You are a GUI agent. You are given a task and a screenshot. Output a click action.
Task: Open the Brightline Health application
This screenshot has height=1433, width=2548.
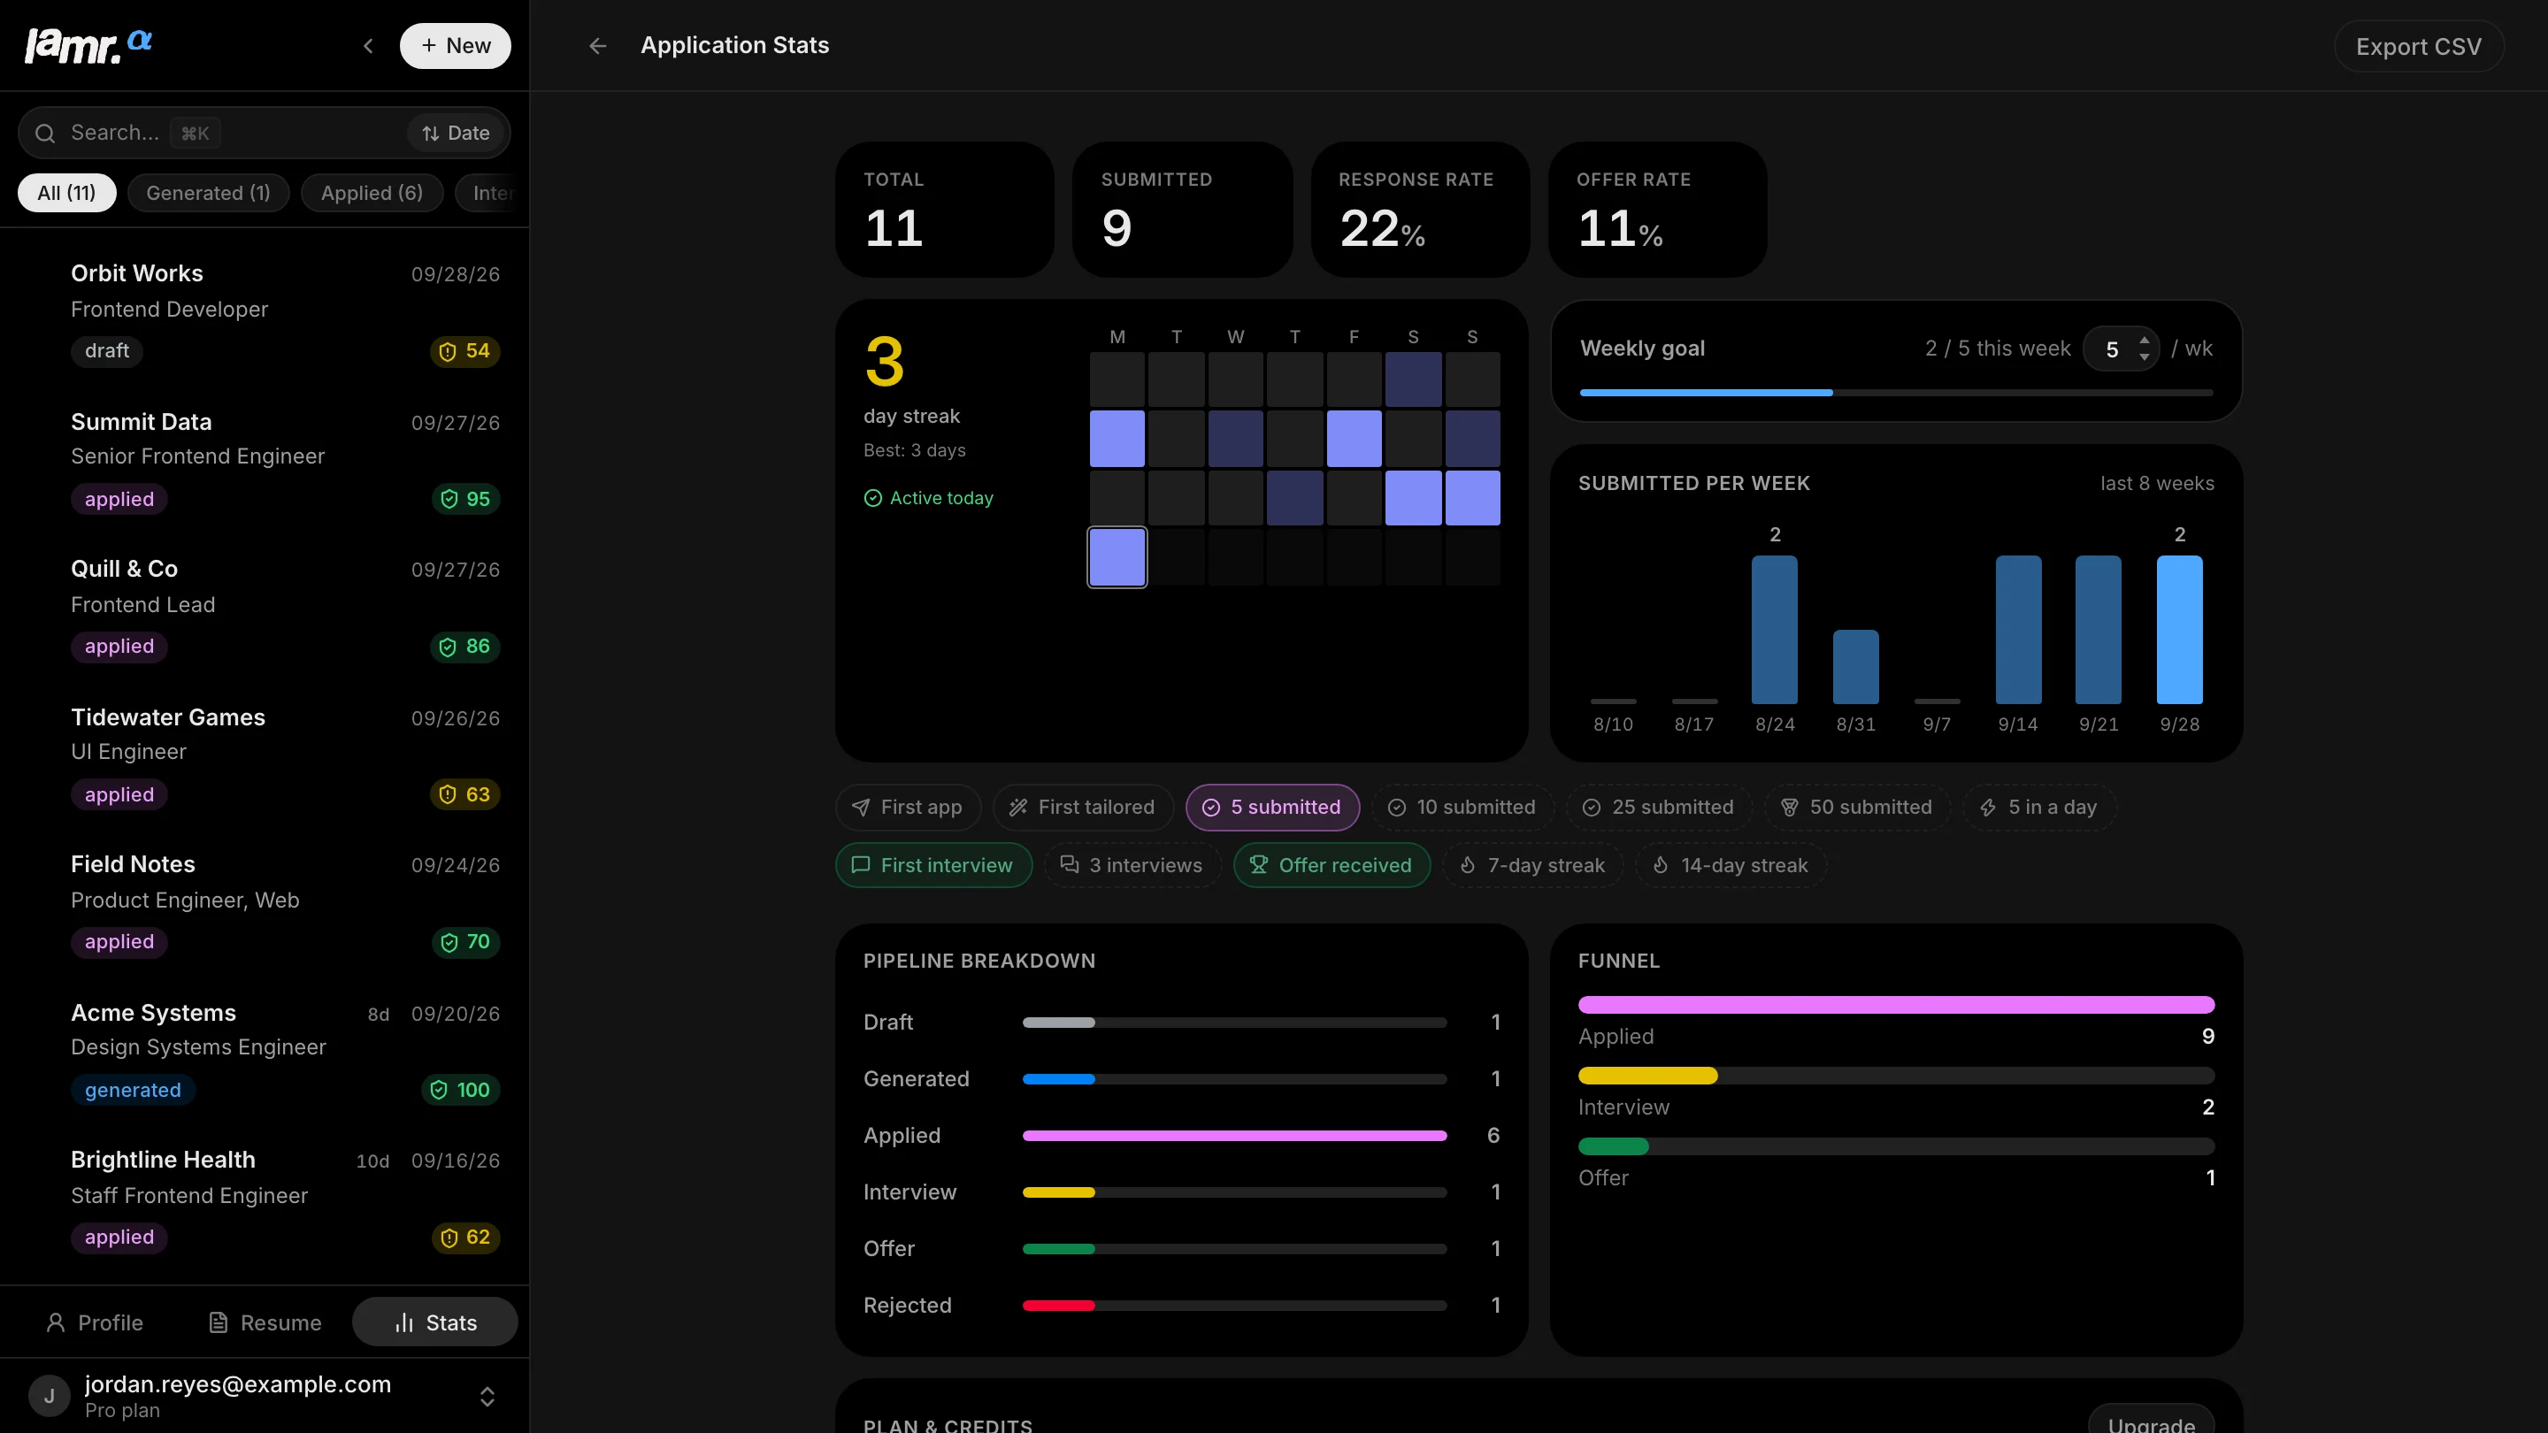click(265, 1198)
